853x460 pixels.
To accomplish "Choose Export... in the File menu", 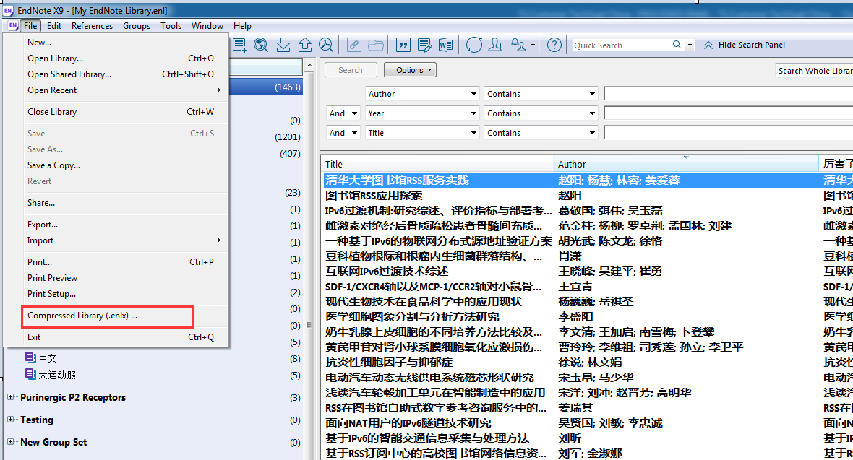I will click(x=116, y=225).
